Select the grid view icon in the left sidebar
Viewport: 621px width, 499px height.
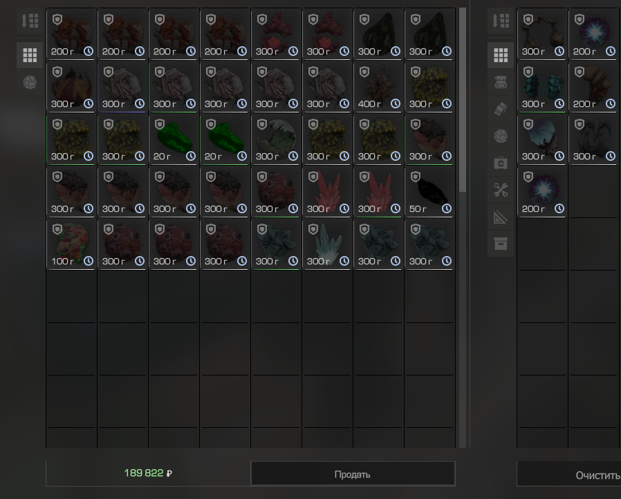[x=30, y=55]
